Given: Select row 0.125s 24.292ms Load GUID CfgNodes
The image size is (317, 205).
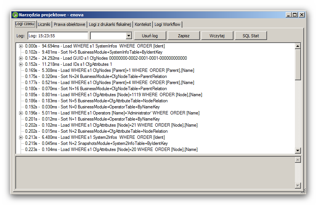Looking at the screenshot, I should tap(106, 58).
